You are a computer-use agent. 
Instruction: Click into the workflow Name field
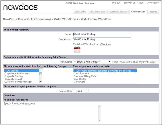(x=102, y=34)
